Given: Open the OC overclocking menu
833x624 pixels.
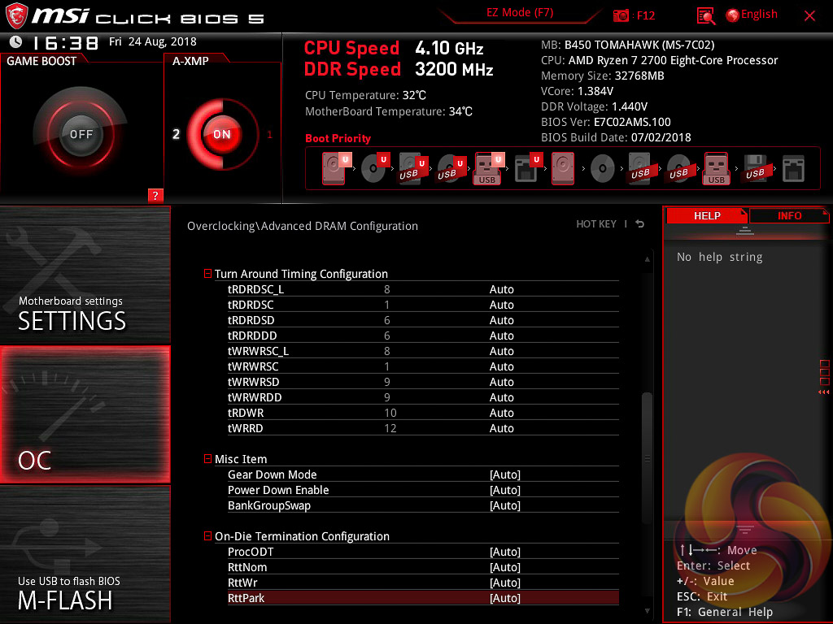Looking at the screenshot, I should click(x=85, y=414).
